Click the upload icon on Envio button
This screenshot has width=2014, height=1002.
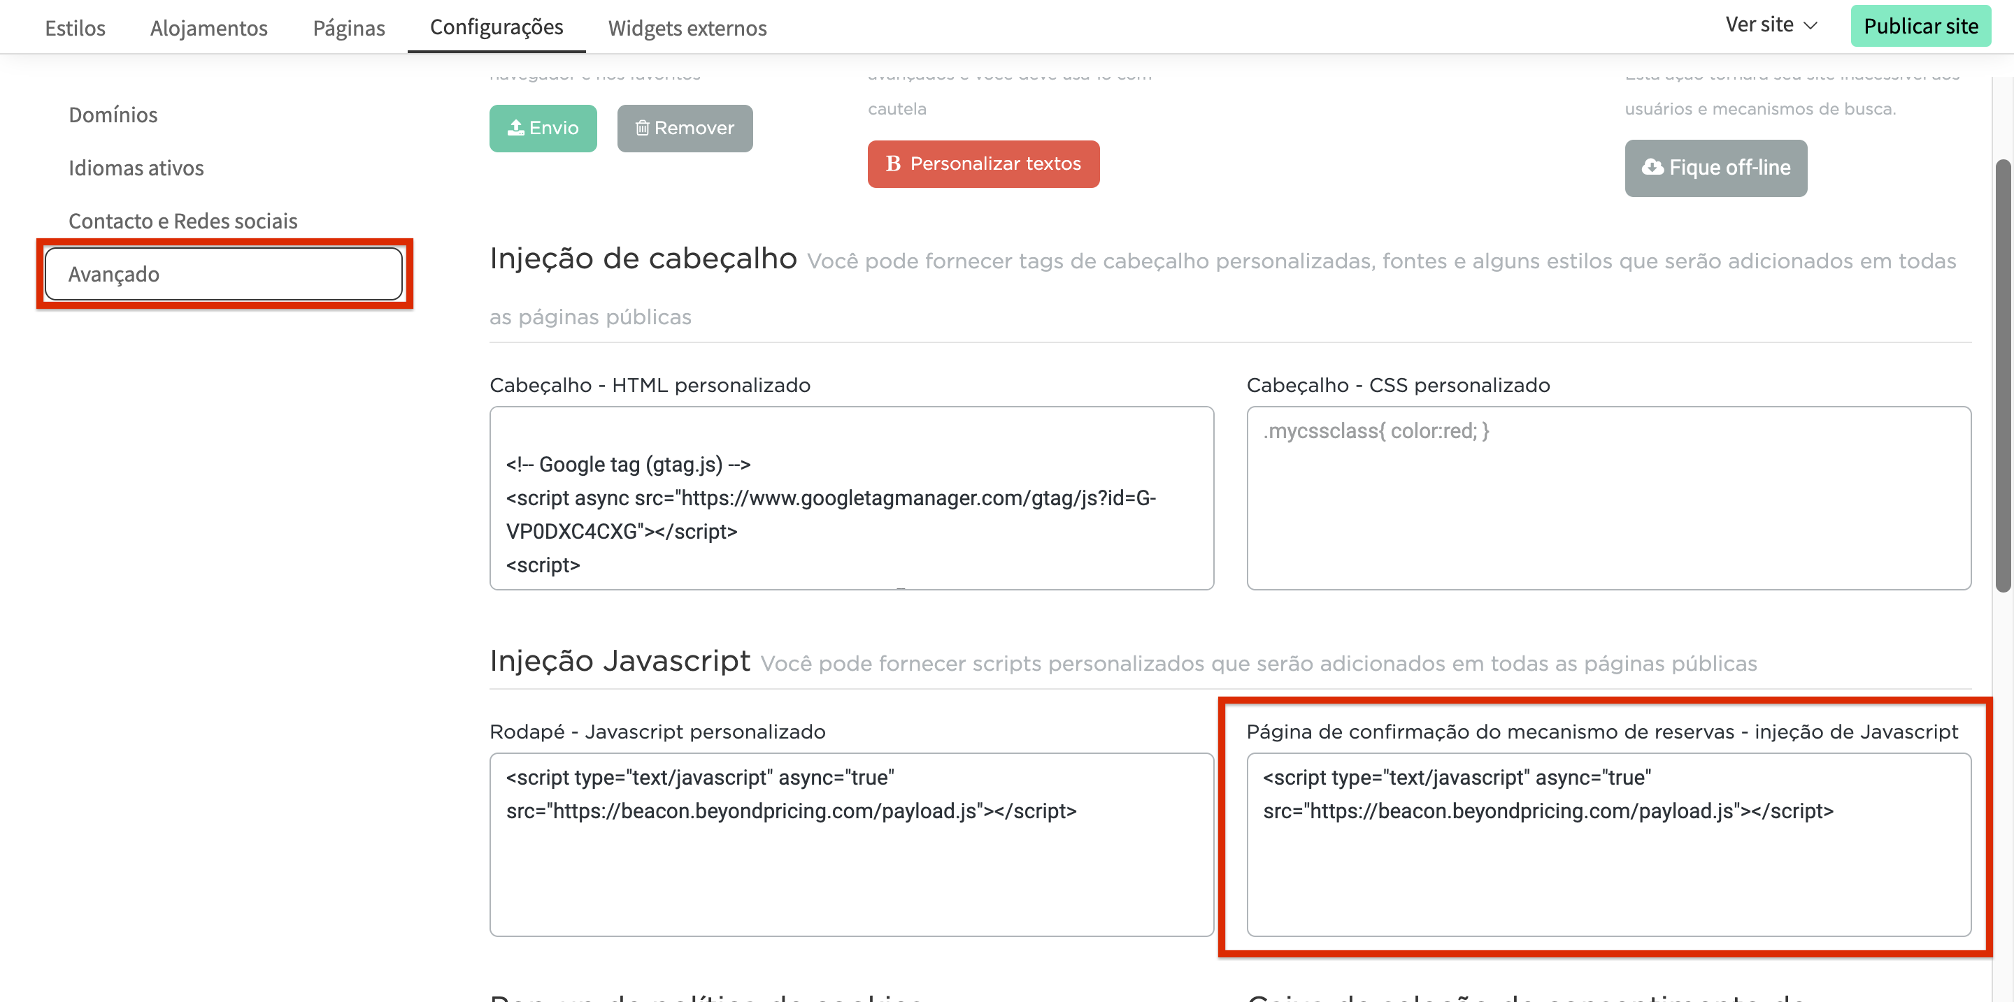tap(515, 128)
